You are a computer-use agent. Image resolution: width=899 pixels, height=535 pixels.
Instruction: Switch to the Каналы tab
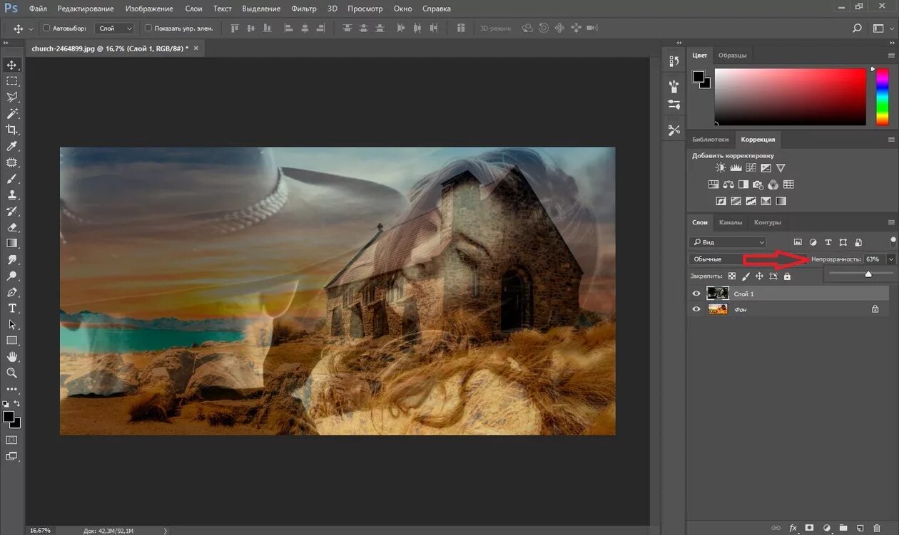(731, 222)
